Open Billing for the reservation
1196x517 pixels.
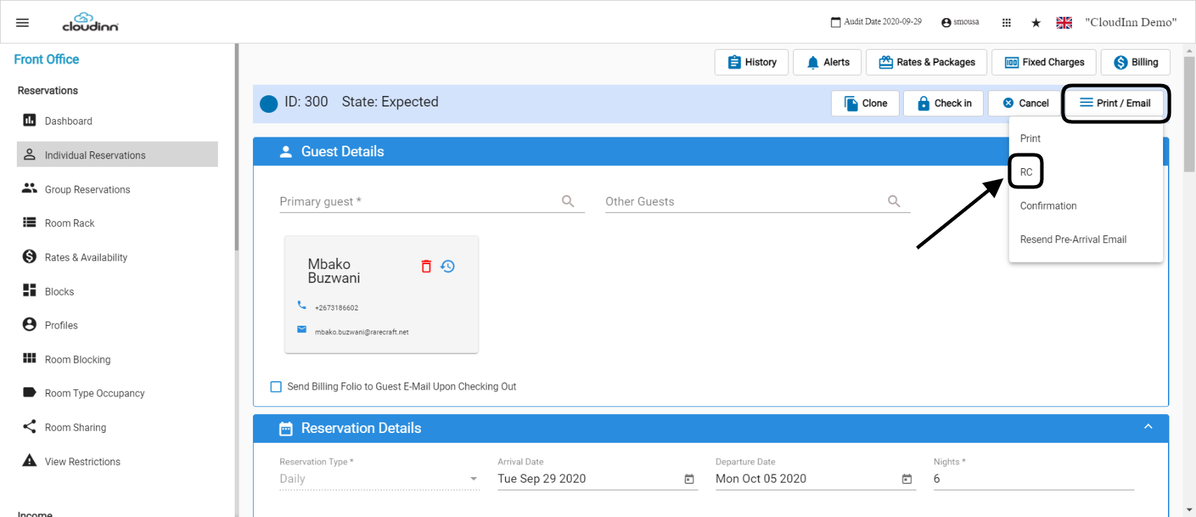(1135, 62)
